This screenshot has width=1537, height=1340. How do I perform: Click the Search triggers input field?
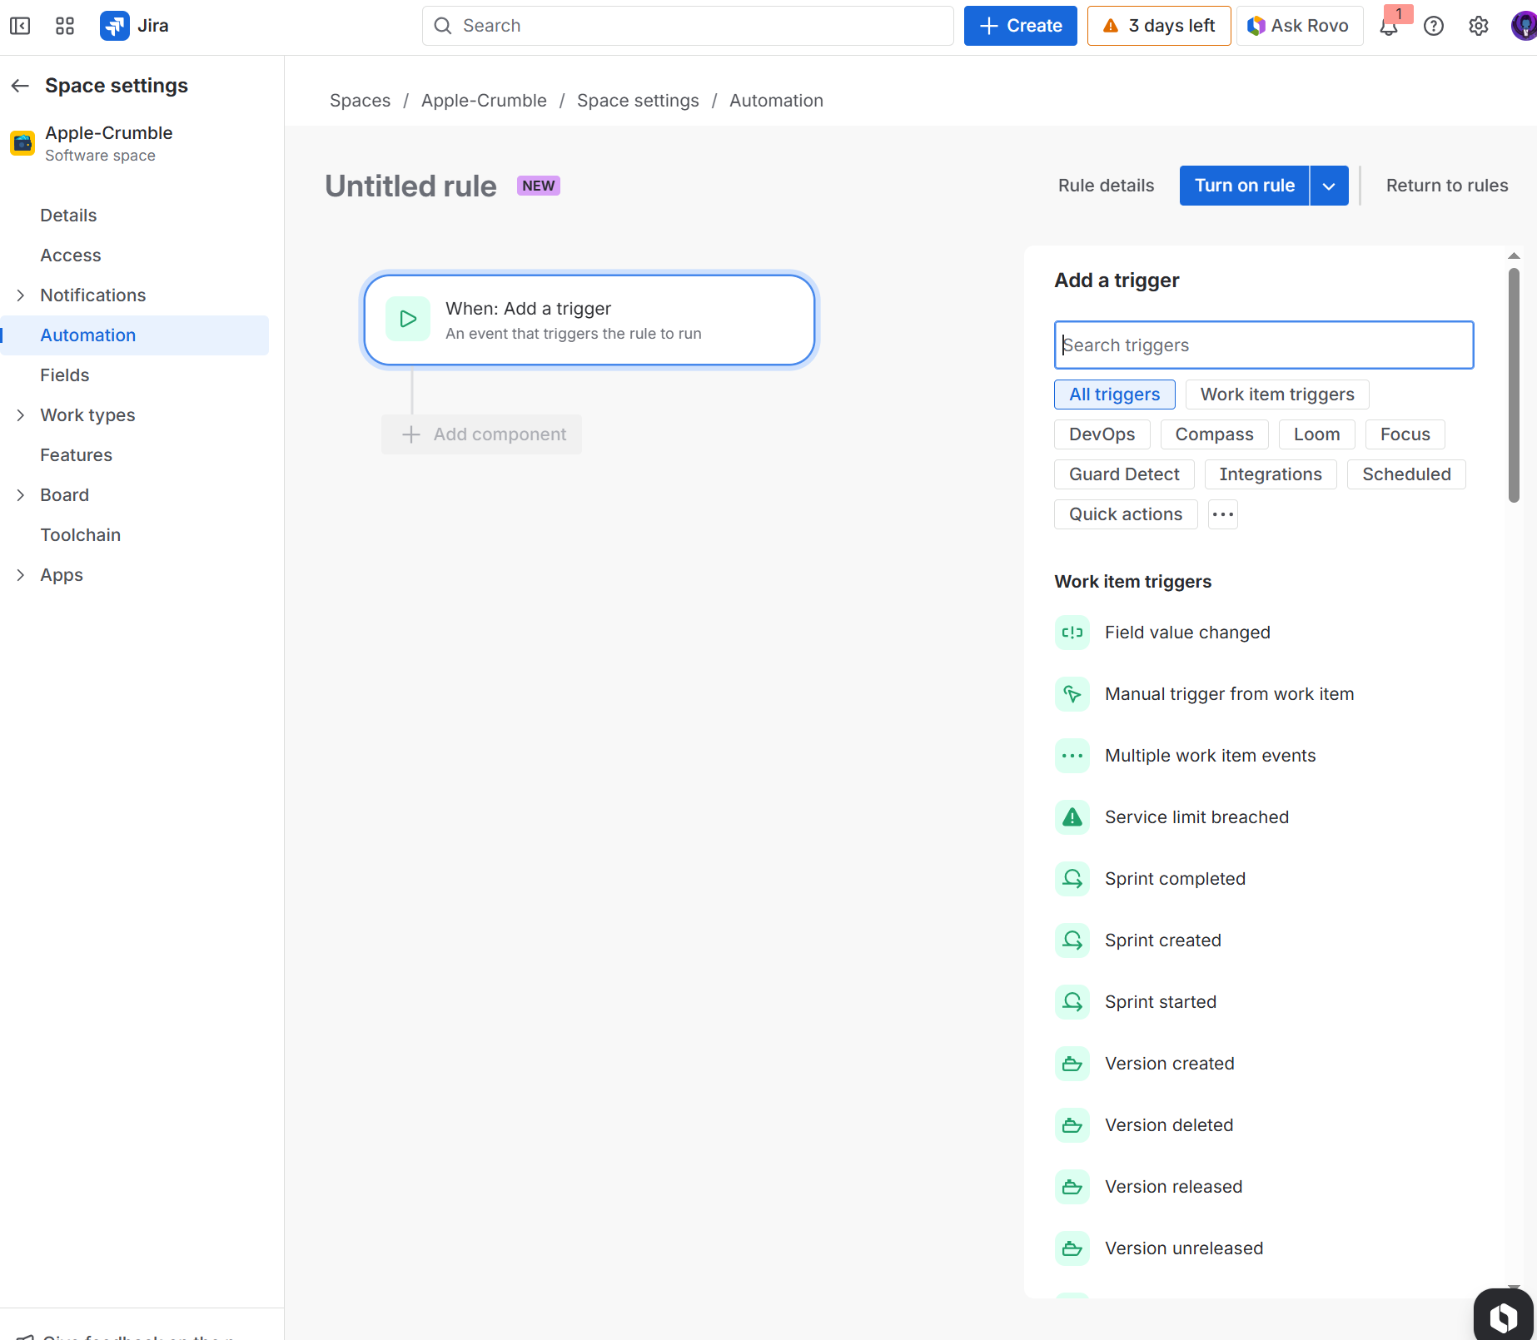[1263, 345]
